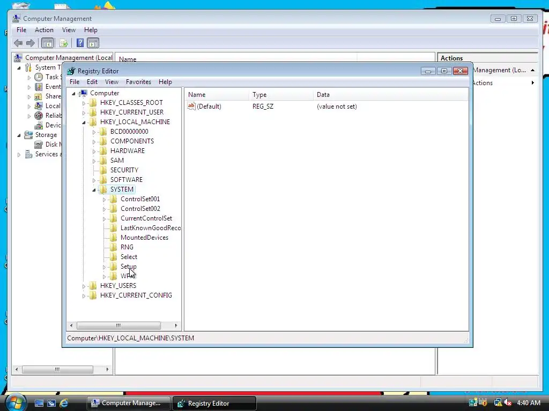This screenshot has width=549, height=411.
Task: Select the Event Viewer icon in tree
Action: [39, 87]
